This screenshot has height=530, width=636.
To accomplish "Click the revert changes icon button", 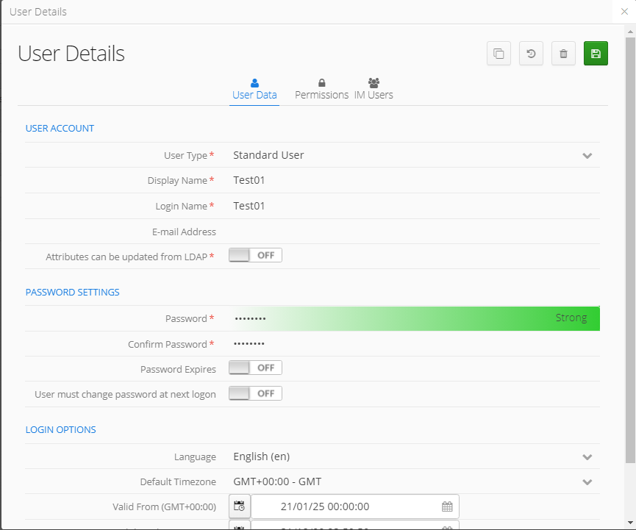I will point(531,54).
